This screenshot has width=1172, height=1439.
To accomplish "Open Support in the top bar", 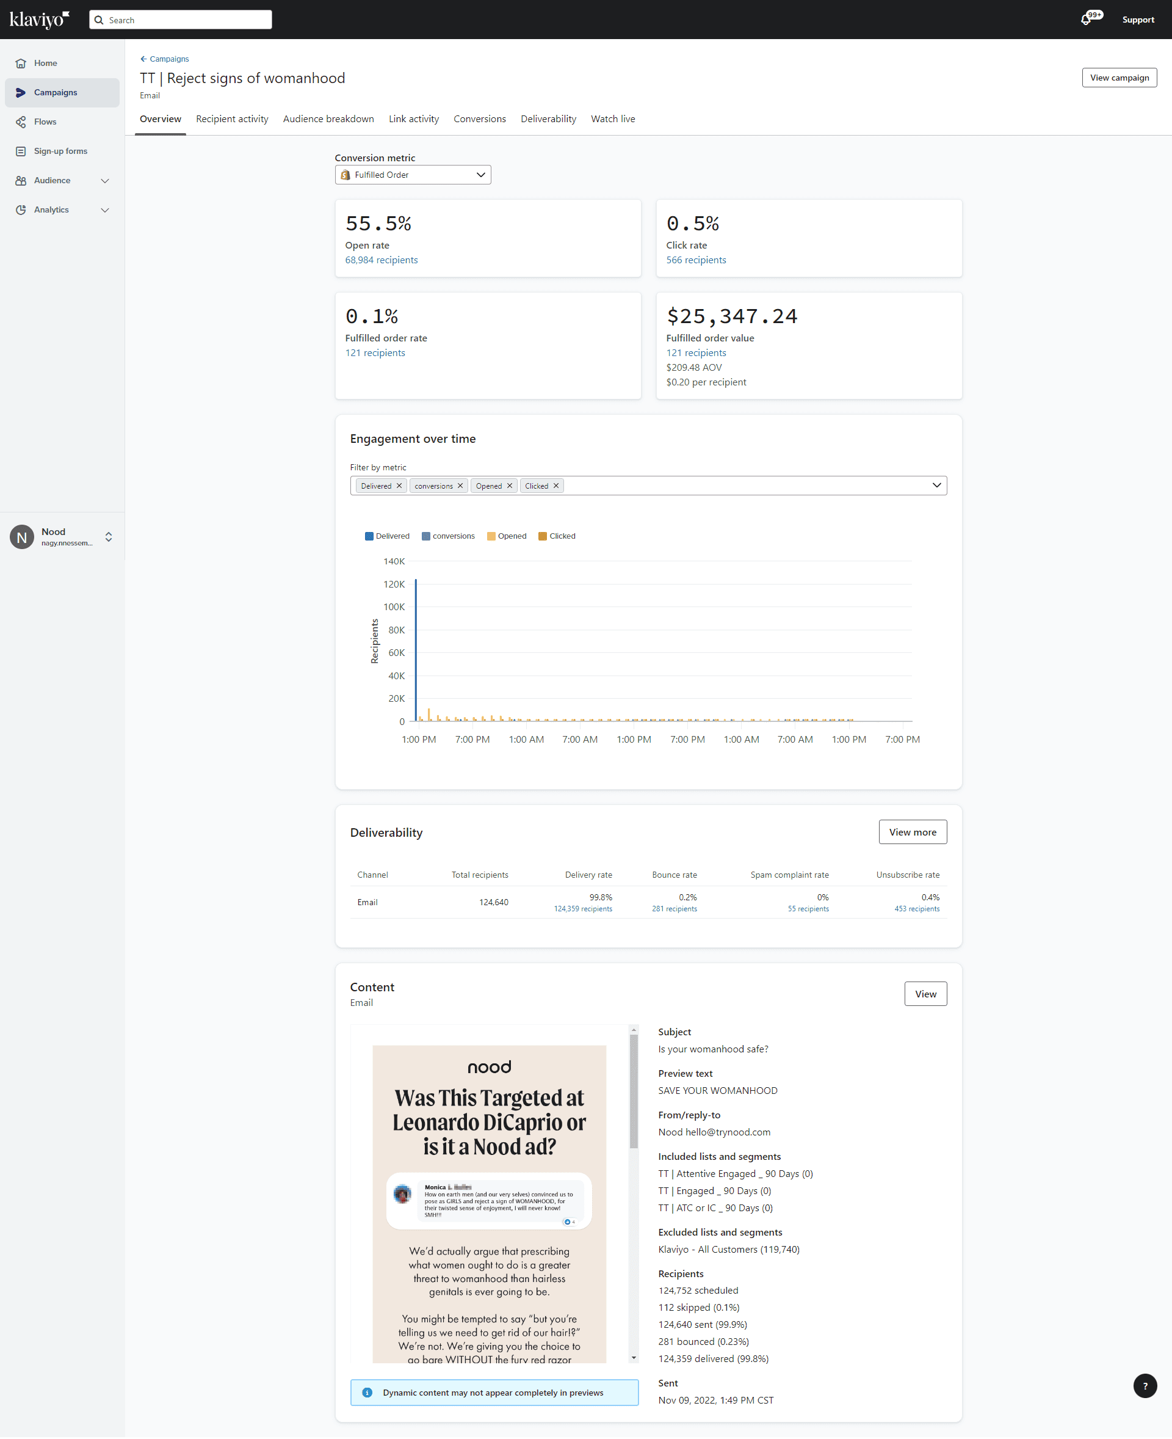I will pyautogui.click(x=1138, y=20).
